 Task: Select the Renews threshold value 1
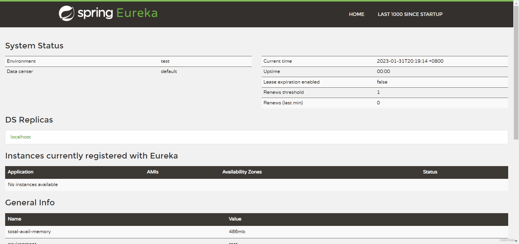(x=378, y=92)
